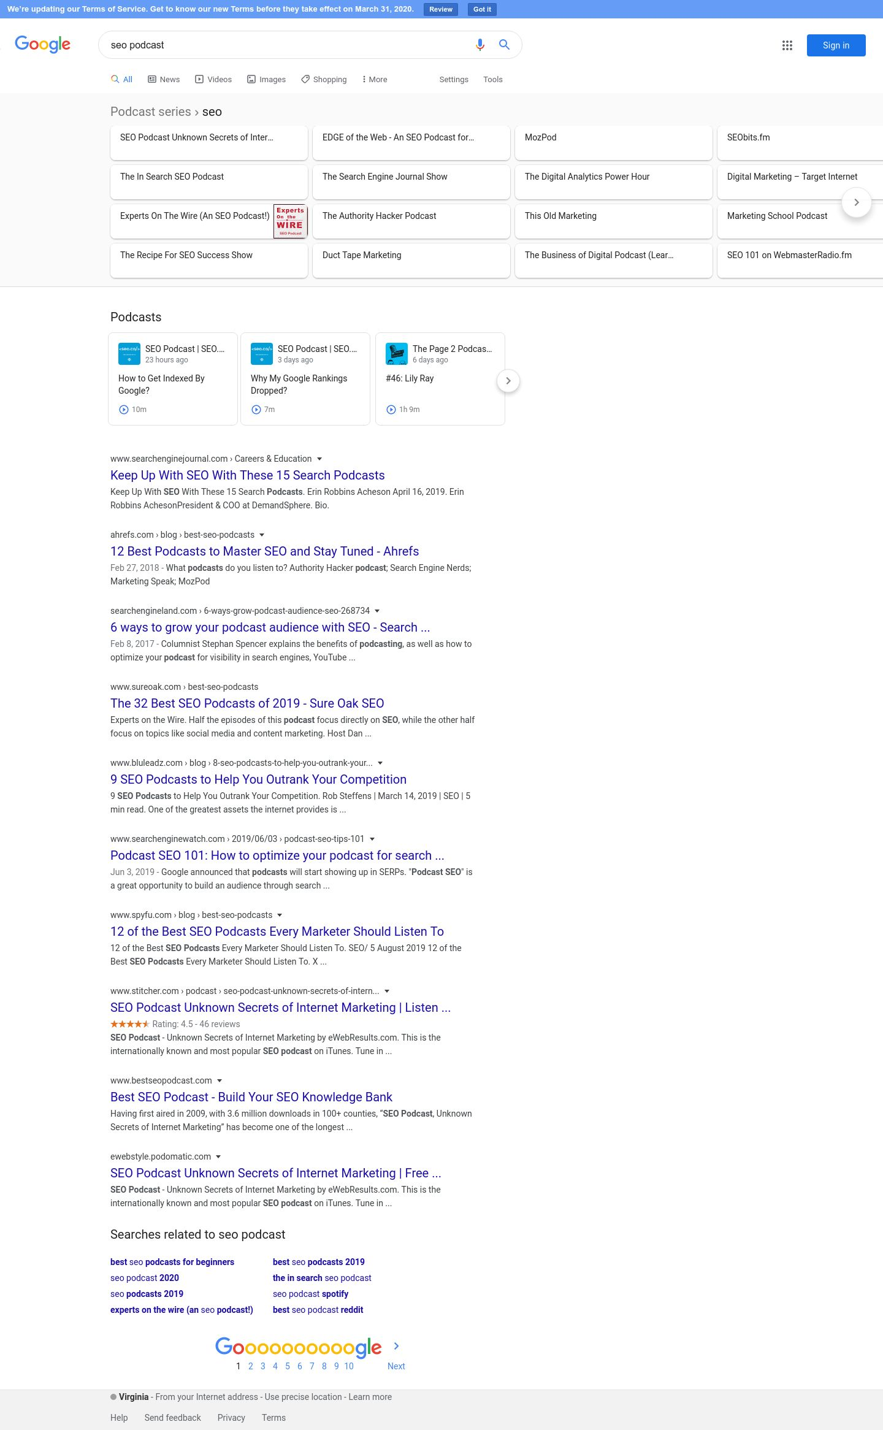Select The Search Engine Journal Show card
The height and width of the screenshot is (1430, 883).
(x=411, y=182)
